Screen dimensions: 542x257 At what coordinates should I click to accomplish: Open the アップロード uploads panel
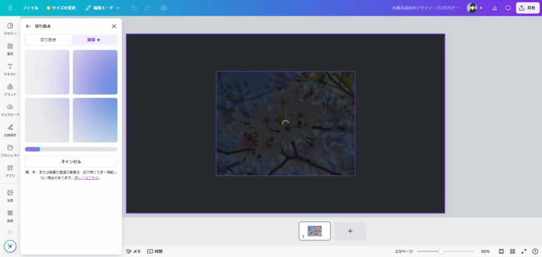pos(10,109)
